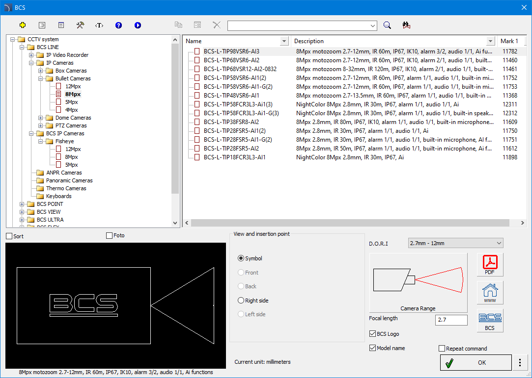Viewport: 532px width, 378px height.
Task: Click the Focal length input field
Action: [x=451, y=320]
